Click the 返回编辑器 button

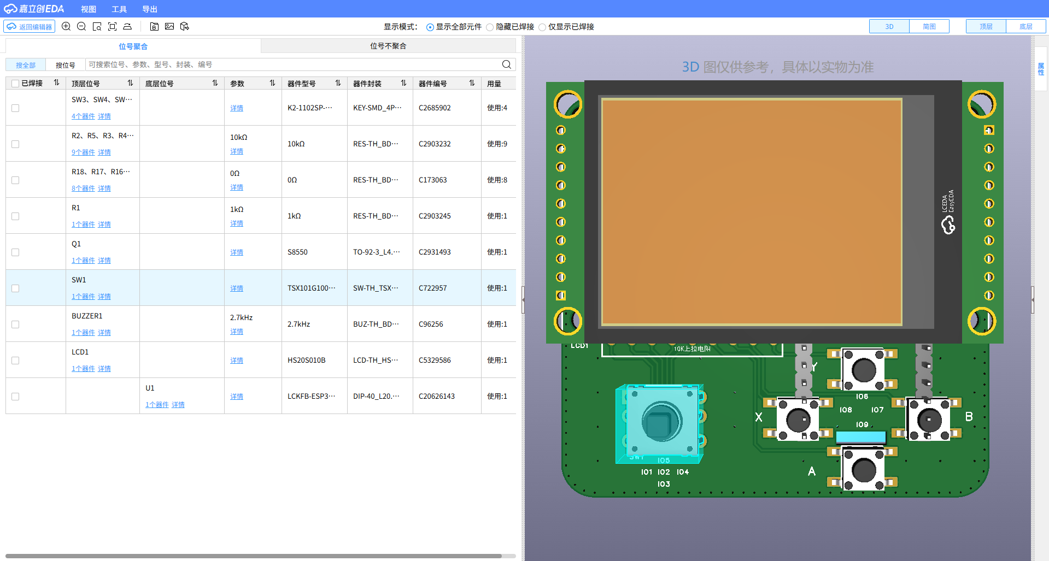[x=30, y=27]
